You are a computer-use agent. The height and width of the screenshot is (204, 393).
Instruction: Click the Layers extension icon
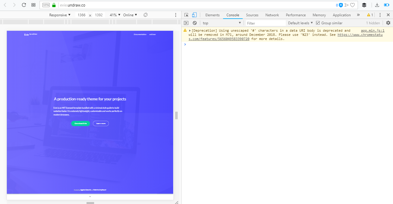pyautogui.click(x=364, y=5)
